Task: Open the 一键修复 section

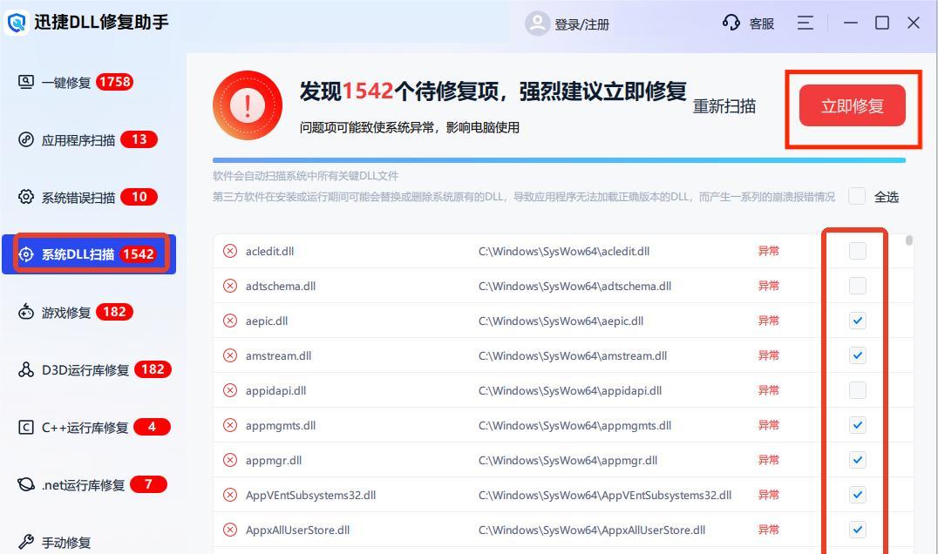Action: point(89,82)
